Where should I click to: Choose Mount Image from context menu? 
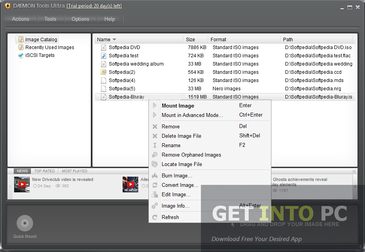point(210,106)
